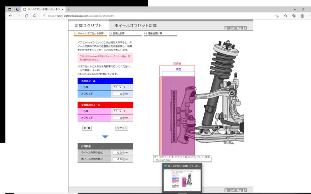Click the 交換後 label above the diagram
The width and height of the screenshot is (311, 194).
(x=177, y=64)
